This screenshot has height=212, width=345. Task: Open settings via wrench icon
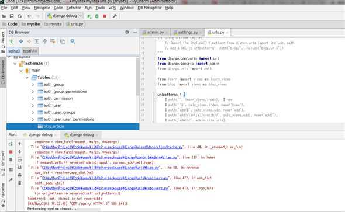(x=115, y=16)
